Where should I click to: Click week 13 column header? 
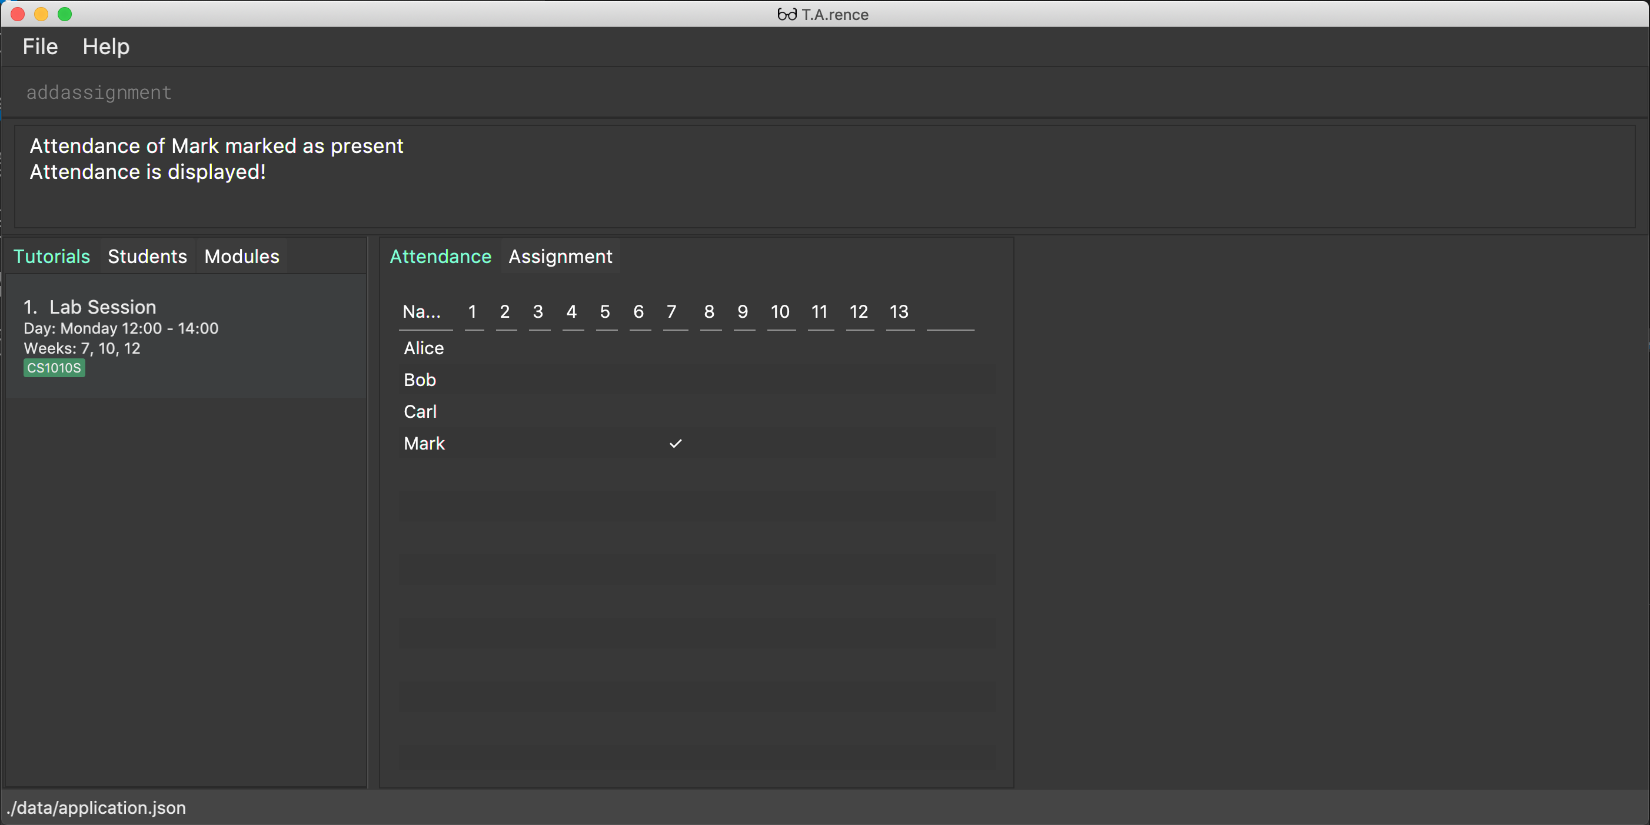(899, 312)
